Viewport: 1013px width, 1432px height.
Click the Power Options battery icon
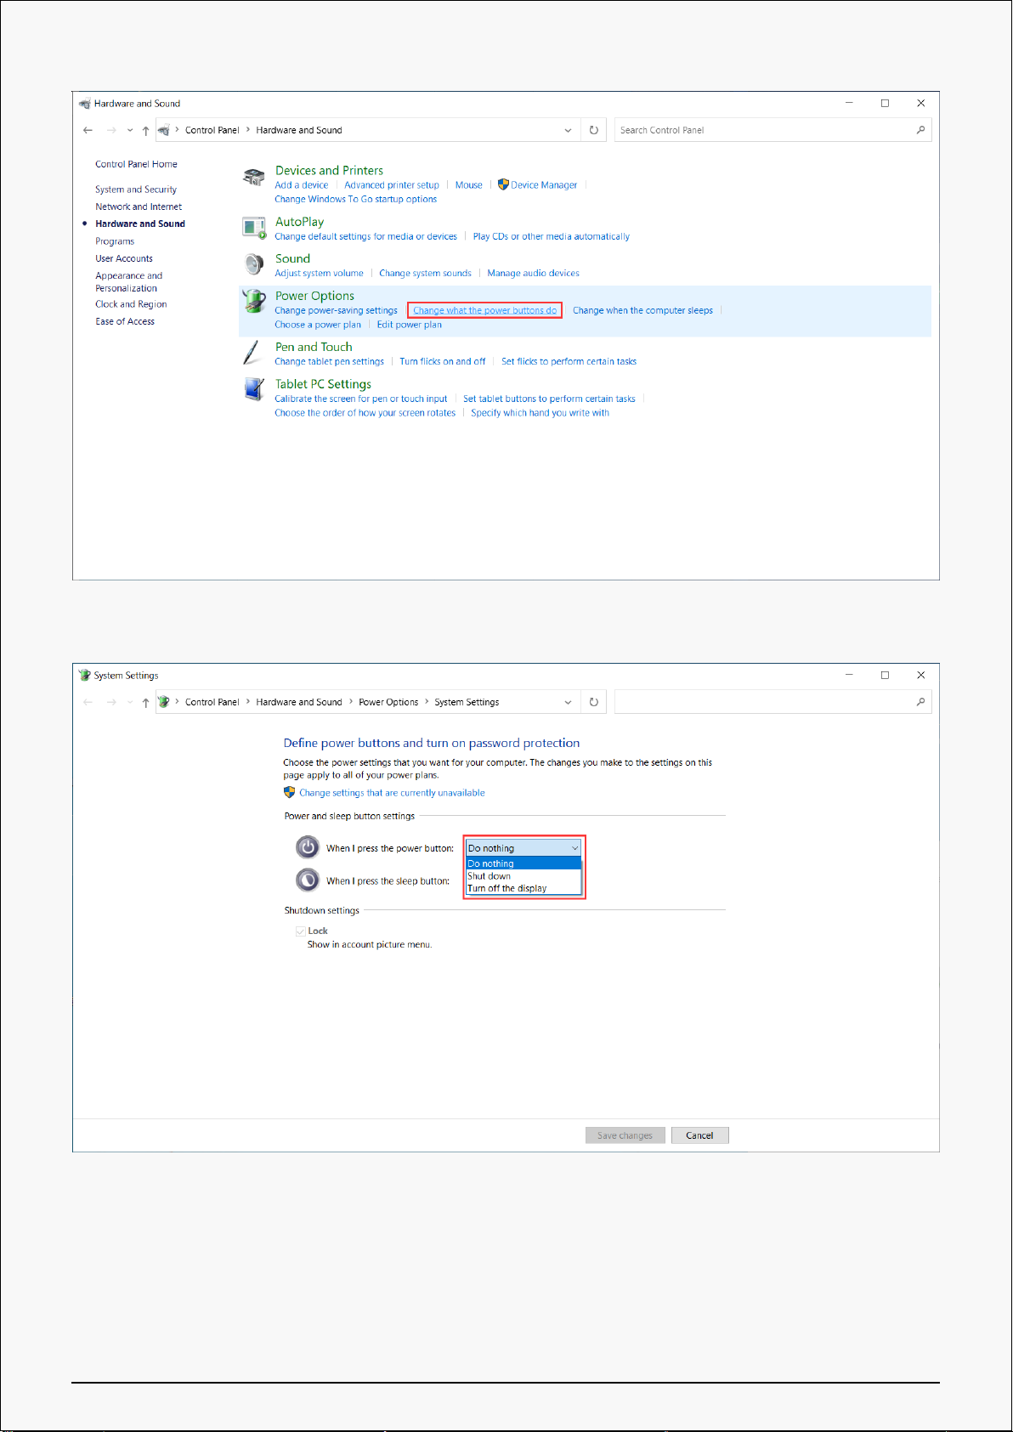pos(253,302)
